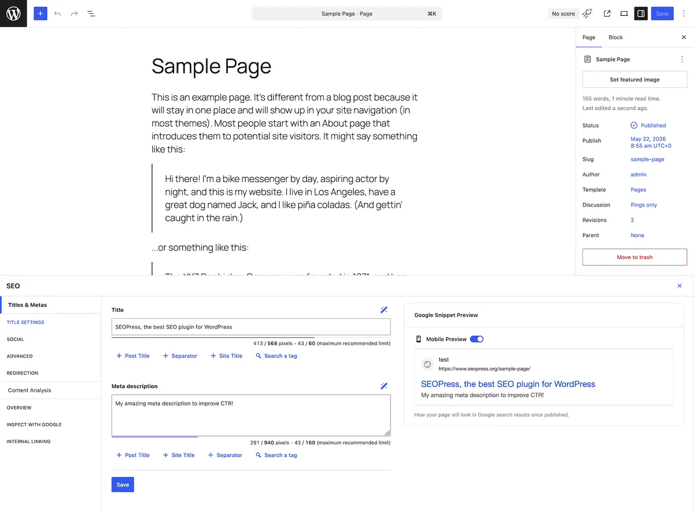694x512 pixels.
Task: Open the Pages template selector
Action: click(x=638, y=190)
